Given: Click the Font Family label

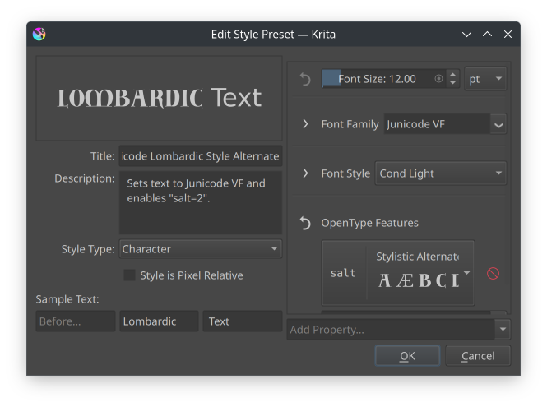Looking at the screenshot, I should click(350, 124).
